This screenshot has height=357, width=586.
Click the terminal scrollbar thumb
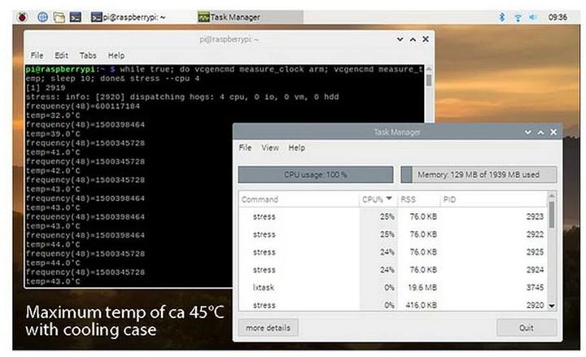[x=429, y=81]
